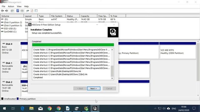Select the Disk 0 partition 5 row
This screenshot has height=112, width=200.
[x=13, y=26]
